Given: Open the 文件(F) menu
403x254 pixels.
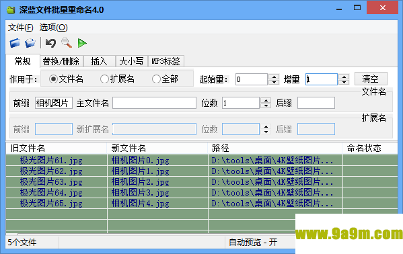Looking at the screenshot, I should coord(21,28).
